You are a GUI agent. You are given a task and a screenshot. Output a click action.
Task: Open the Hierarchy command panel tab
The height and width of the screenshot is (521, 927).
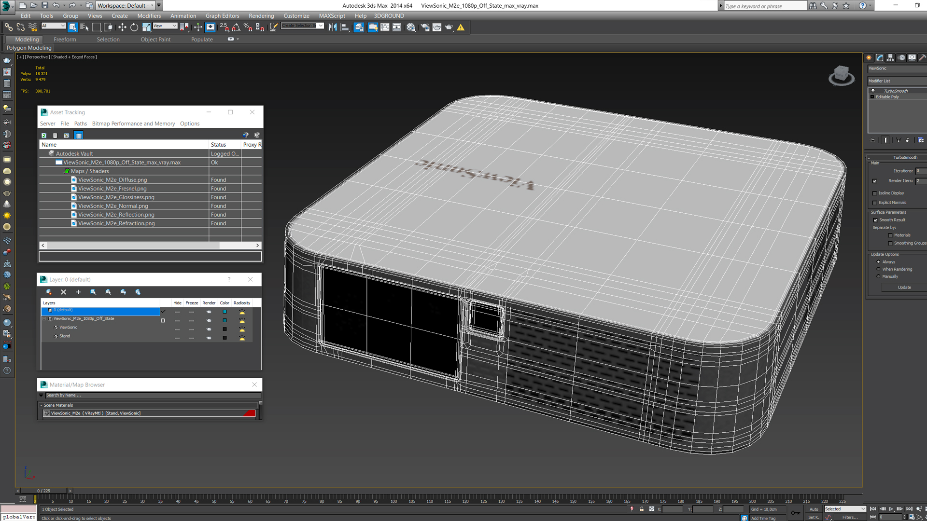point(890,58)
